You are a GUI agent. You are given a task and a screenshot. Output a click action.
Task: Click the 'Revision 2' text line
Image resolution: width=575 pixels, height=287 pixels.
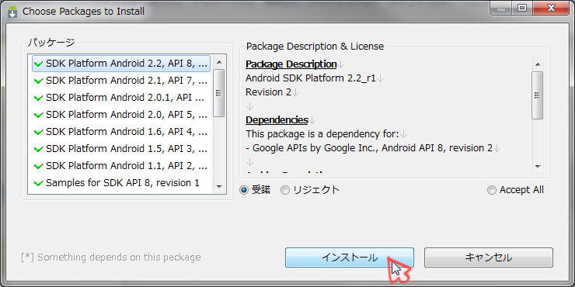[x=268, y=92]
